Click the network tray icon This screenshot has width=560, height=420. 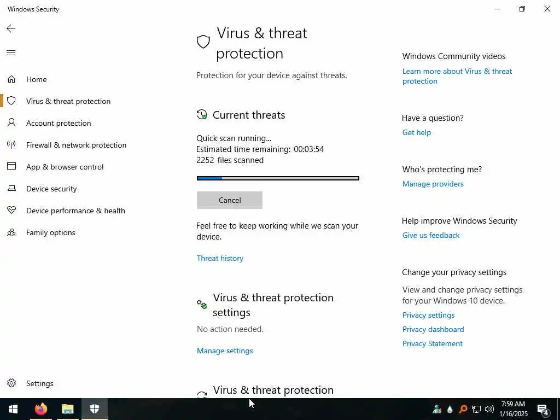(476, 409)
